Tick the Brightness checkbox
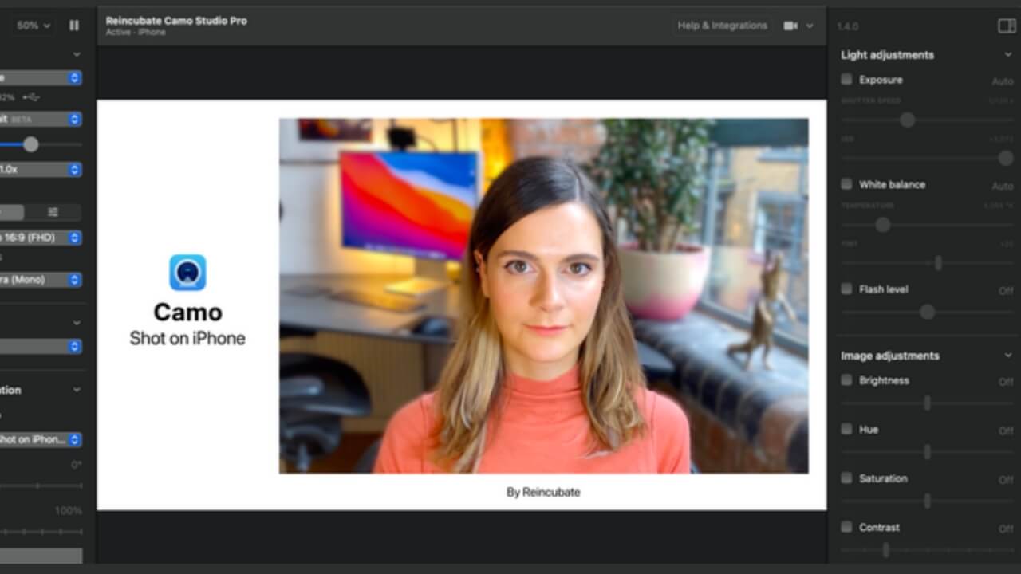Screen dimensions: 1021x574 pyautogui.click(x=846, y=380)
